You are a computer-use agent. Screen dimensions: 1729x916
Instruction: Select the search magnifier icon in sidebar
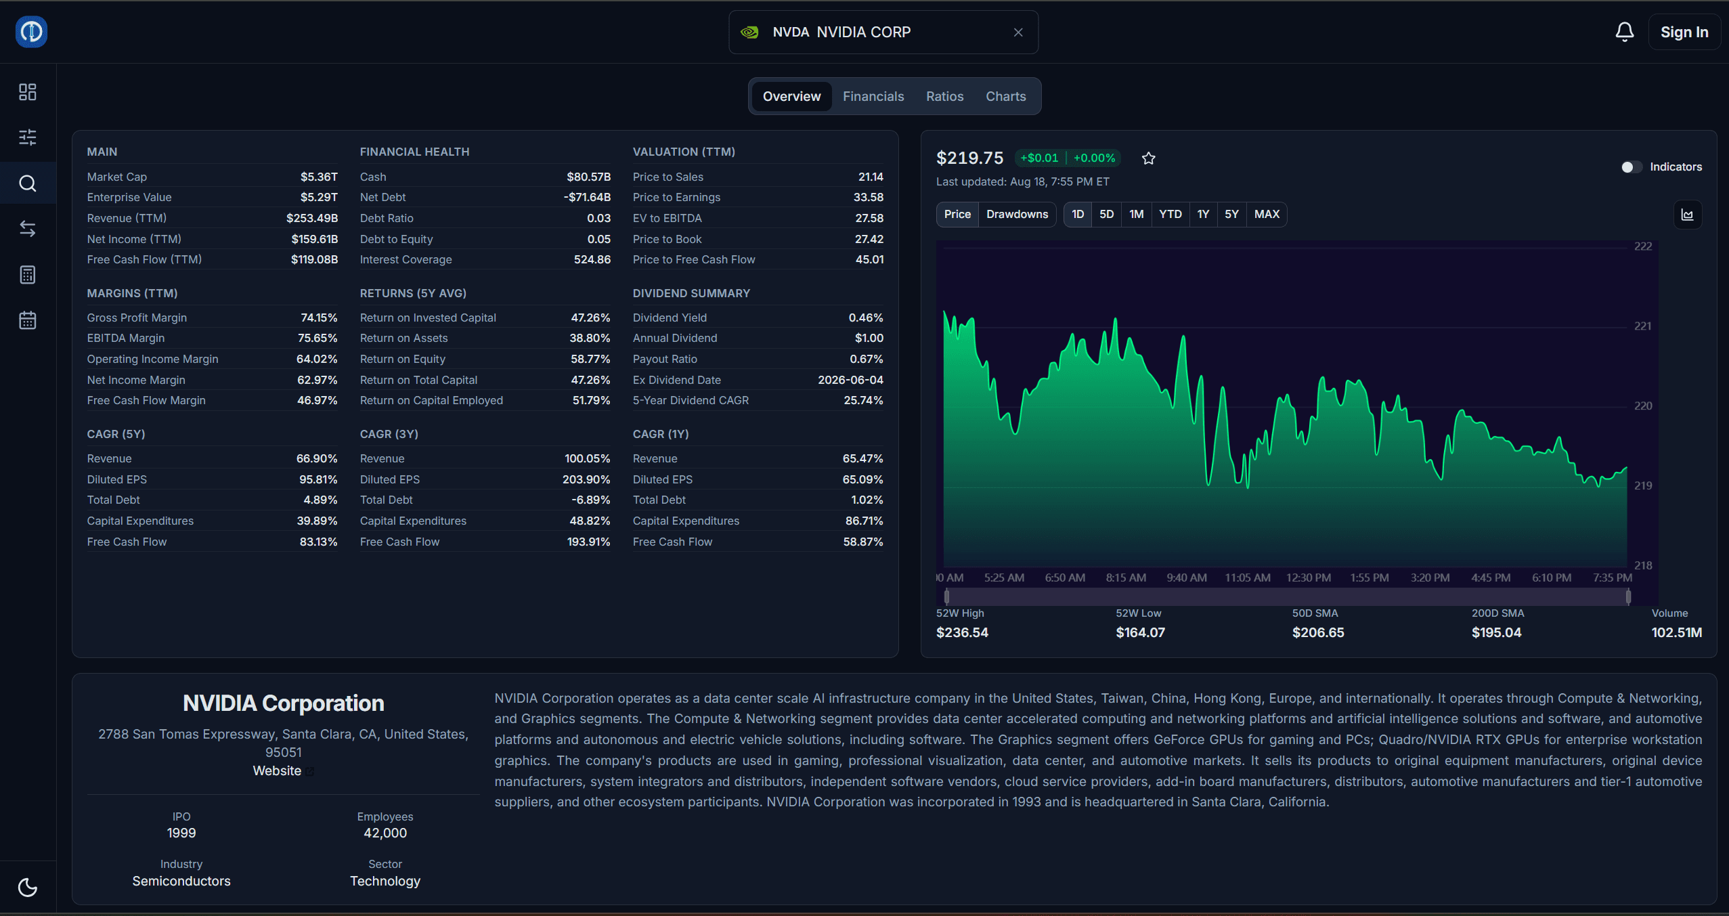coord(28,183)
